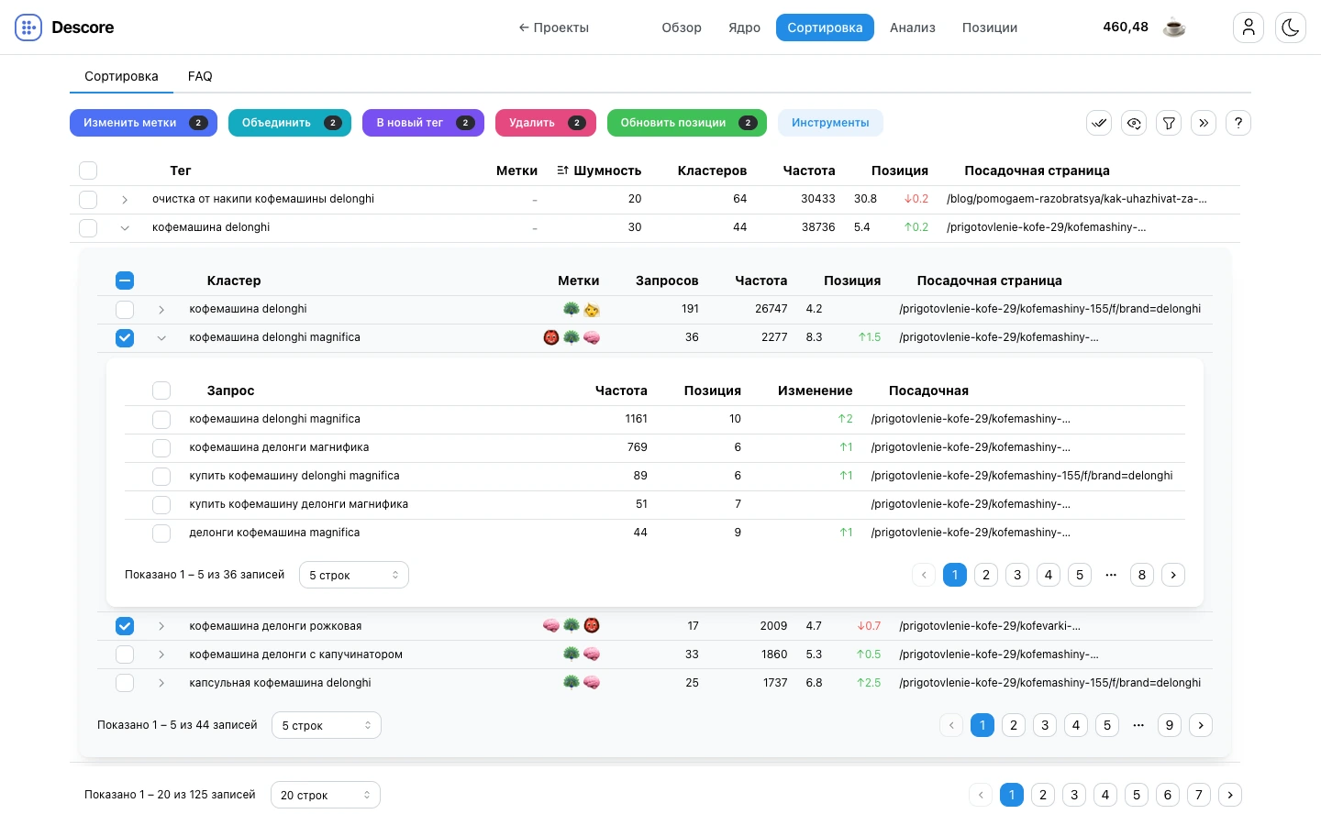Image resolution: width=1321 pixels, height=825 pixels.
Task: Collapse the tag row with frequency 38736
Action: (x=125, y=227)
